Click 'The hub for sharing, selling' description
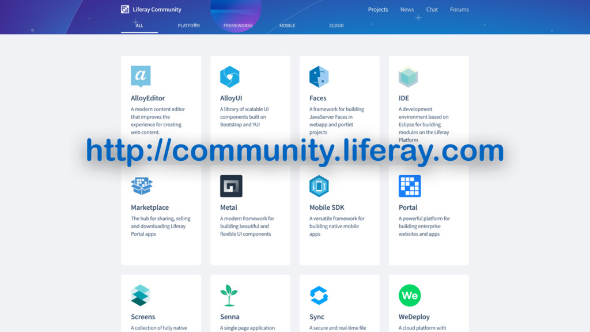 pyautogui.click(x=161, y=226)
